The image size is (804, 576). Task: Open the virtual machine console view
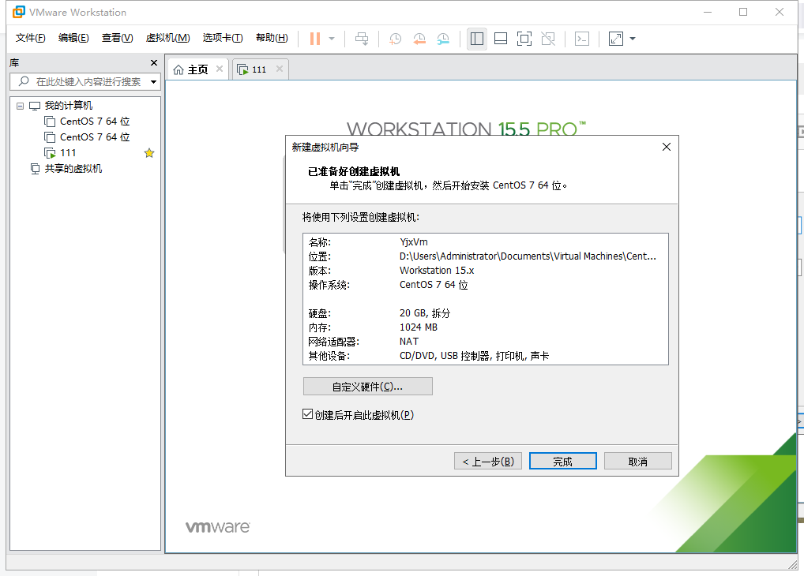[581, 38]
